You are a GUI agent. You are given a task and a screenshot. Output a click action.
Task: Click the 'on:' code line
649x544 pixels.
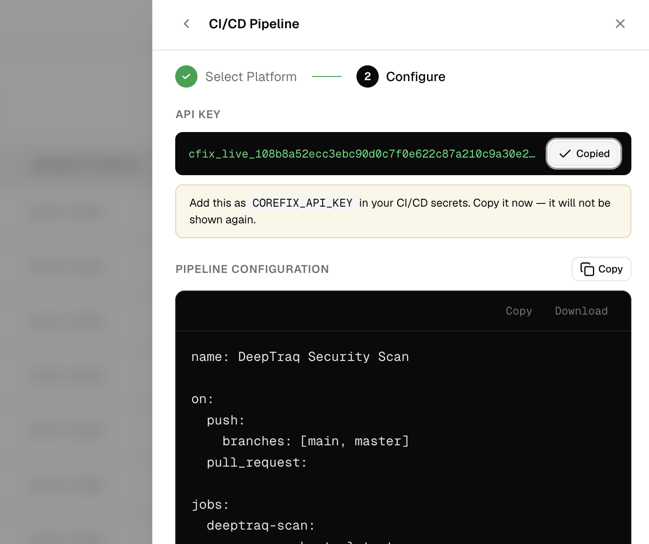coord(202,399)
